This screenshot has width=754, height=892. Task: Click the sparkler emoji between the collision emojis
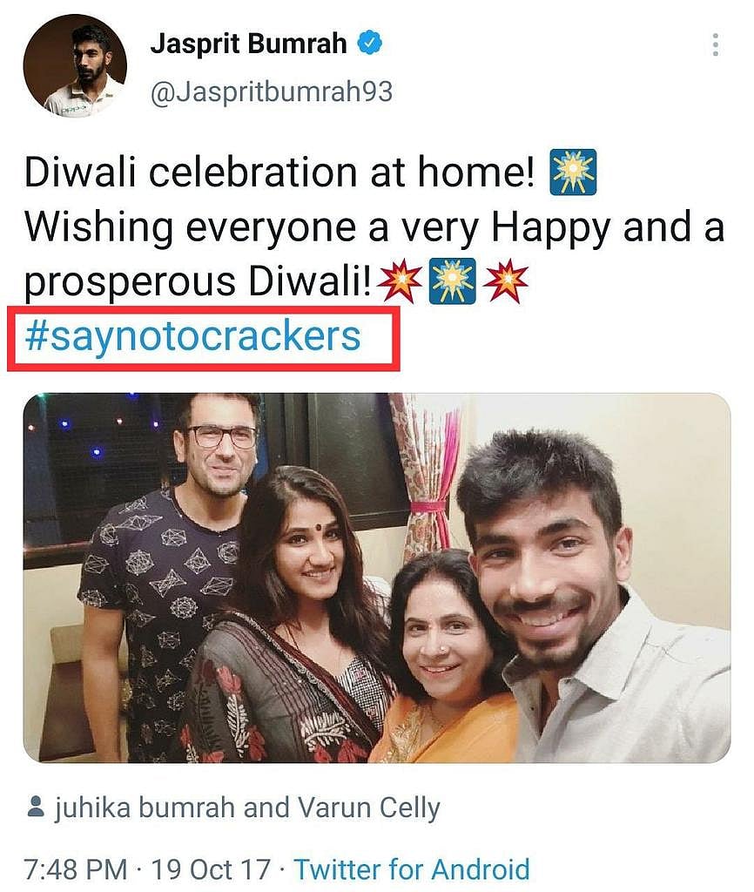pyautogui.click(x=453, y=281)
